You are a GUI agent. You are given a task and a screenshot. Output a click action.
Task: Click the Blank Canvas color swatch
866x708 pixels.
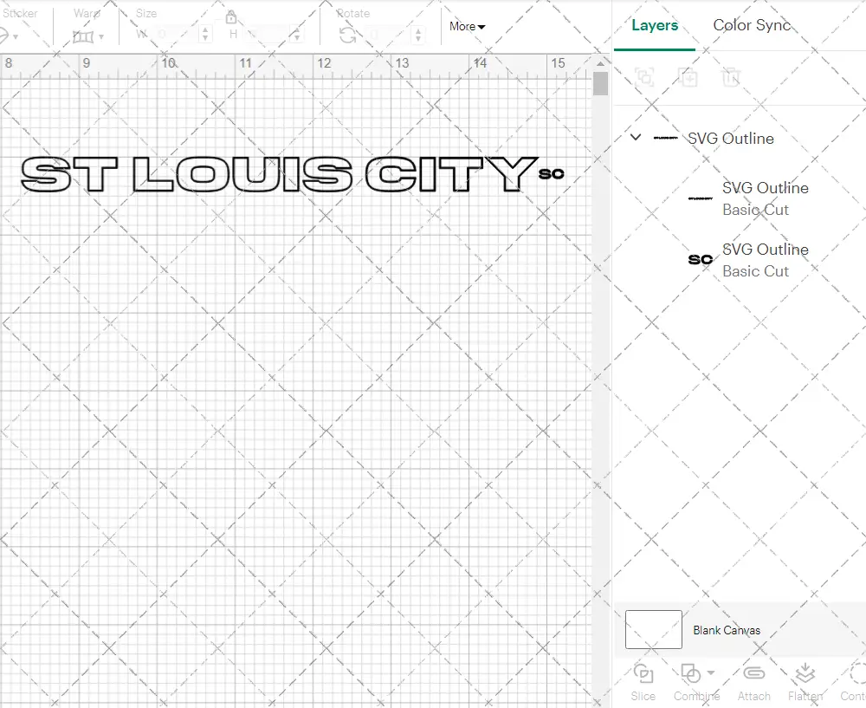(654, 629)
